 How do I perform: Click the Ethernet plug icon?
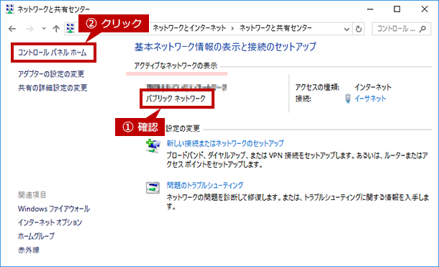[348, 99]
